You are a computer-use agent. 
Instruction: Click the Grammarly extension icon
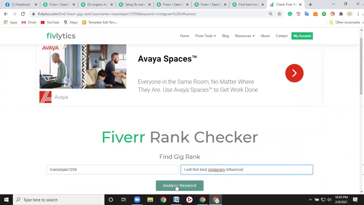click(290, 14)
